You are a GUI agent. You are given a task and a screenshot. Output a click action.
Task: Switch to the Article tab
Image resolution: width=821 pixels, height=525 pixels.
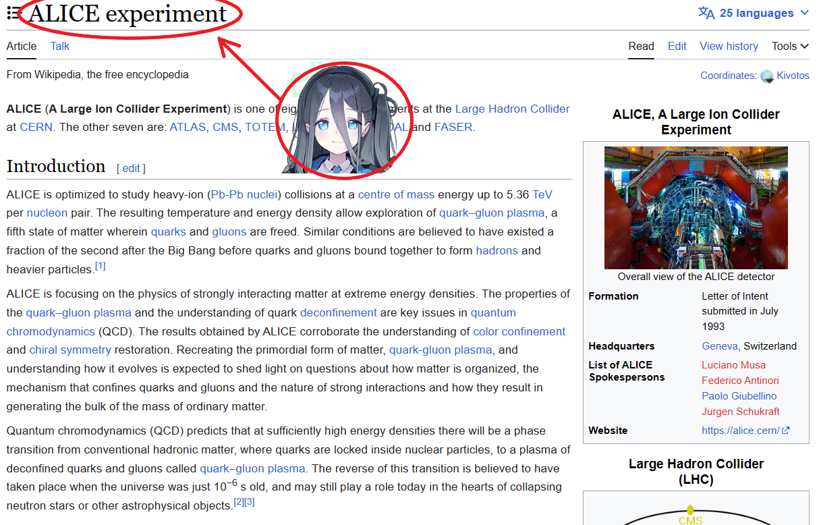tap(22, 46)
